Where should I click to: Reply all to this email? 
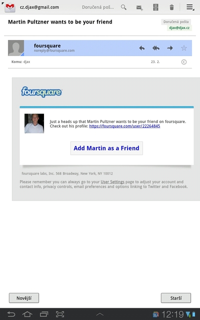[x=156, y=48]
